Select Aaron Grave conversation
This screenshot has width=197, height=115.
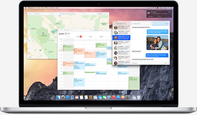pos(121,33)
